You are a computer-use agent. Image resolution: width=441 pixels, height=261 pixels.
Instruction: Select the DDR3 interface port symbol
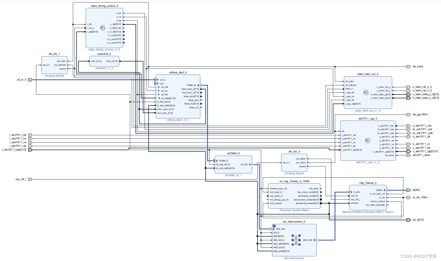pyautogui.click(x=409, y=190)
